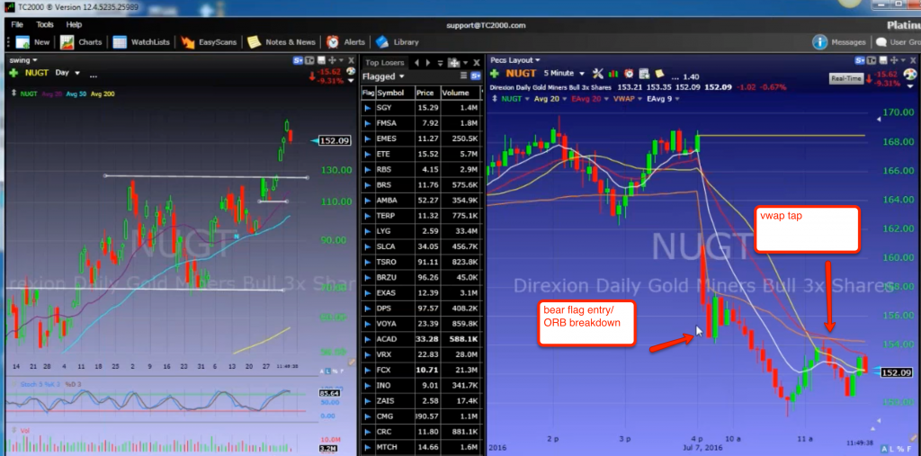This screenshot has height=456, width=921.
Task: Open the Notes & News panel
Action: (x=282, y=42)
